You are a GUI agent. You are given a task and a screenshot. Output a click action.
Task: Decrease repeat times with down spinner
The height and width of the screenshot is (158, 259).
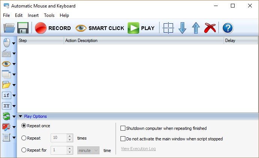click(70, 140)
